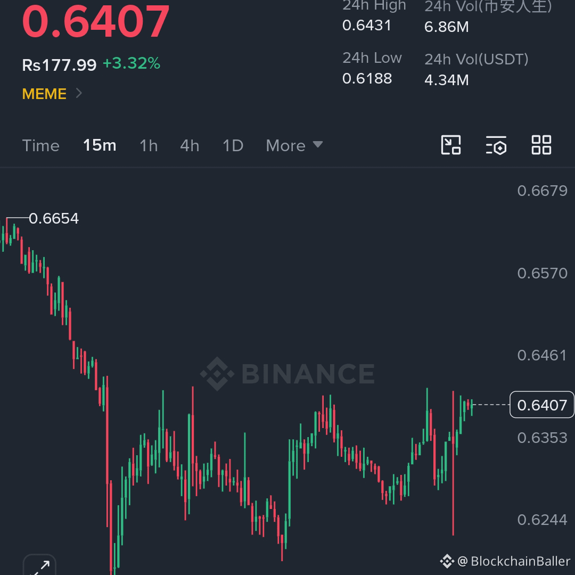Click the +3.32% change value
Viewport: 575px width, 575px height.
click(132, 63)
